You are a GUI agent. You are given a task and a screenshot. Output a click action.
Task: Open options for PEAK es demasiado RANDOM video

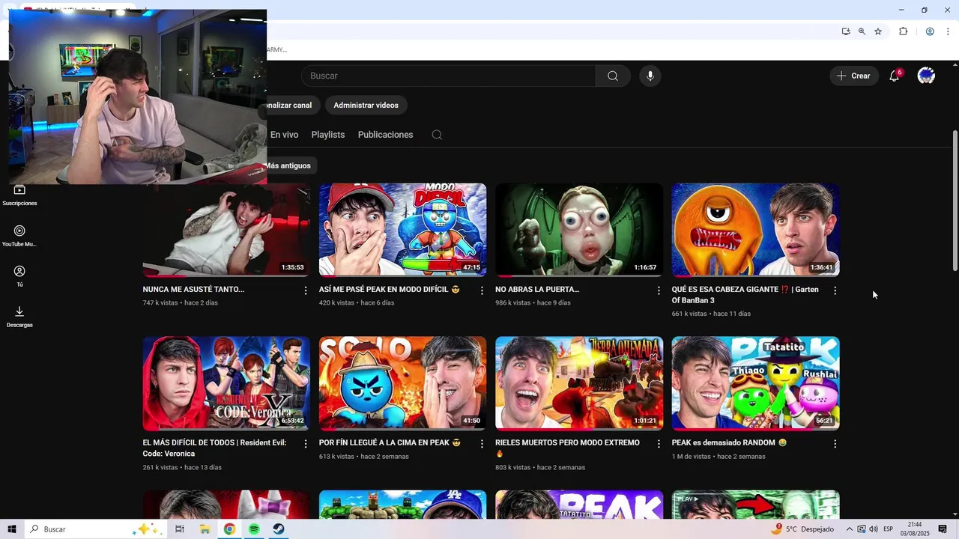(x=835, y=444)
